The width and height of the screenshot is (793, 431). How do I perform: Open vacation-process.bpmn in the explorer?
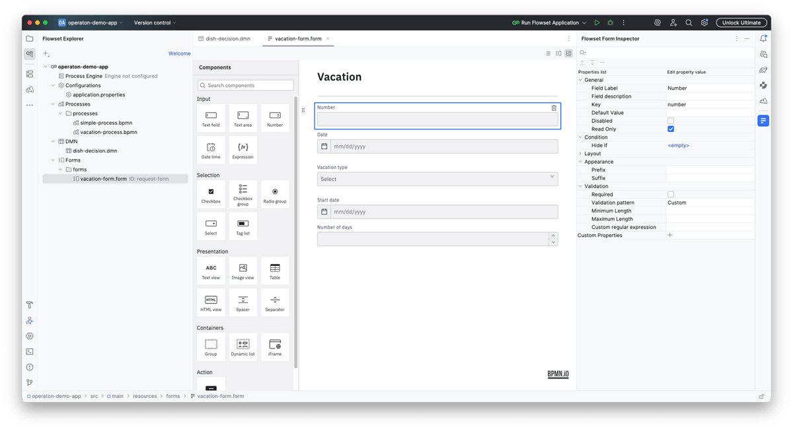(109, 132)
